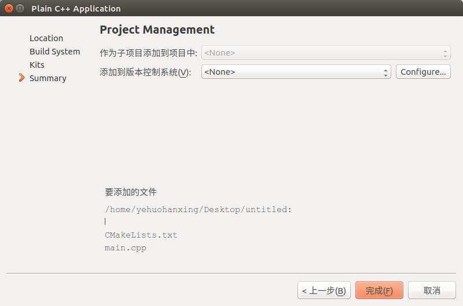Click the 添加到版本控制系统(V) label
Image resolution: width=463 pixels, height=306 pixels.
point(145,72)
